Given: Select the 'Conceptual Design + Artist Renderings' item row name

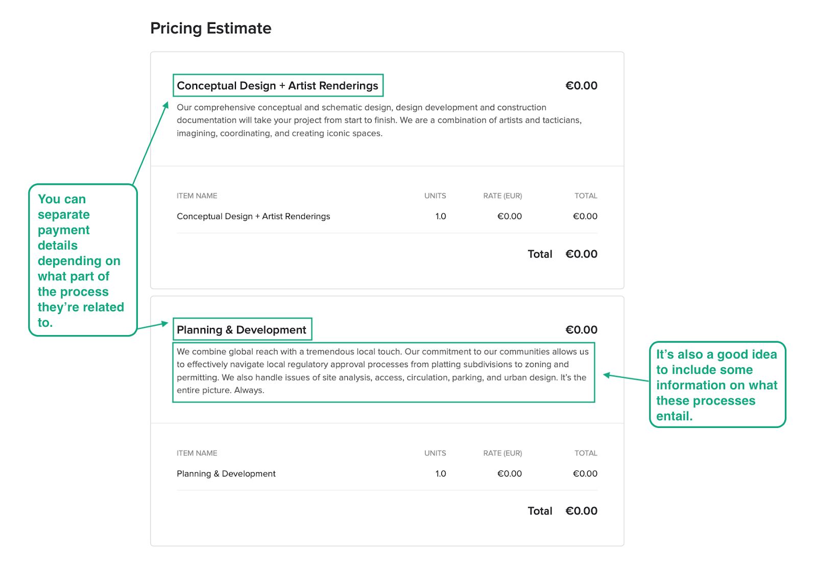Looking at the screenshot, I should pyautogui.click(x=253, y=217).
